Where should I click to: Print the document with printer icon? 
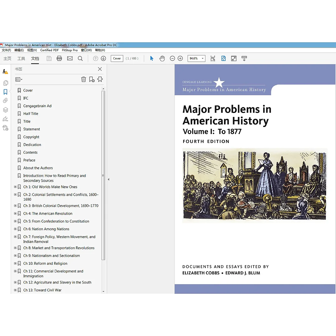tap(59, 58)
